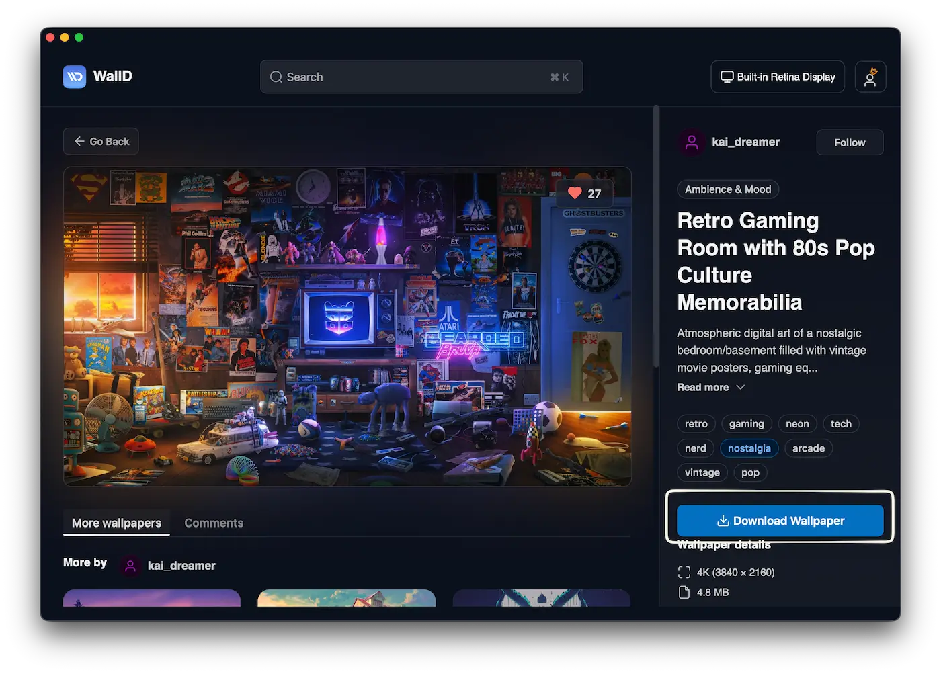Click the heart like icon on wallpaper
Image resolution: width=941 pixels, height=674 pixels.
(575, 194)
